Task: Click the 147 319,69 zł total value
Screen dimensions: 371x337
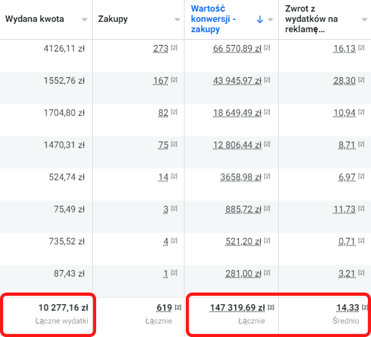Action: tap(237, 308)
